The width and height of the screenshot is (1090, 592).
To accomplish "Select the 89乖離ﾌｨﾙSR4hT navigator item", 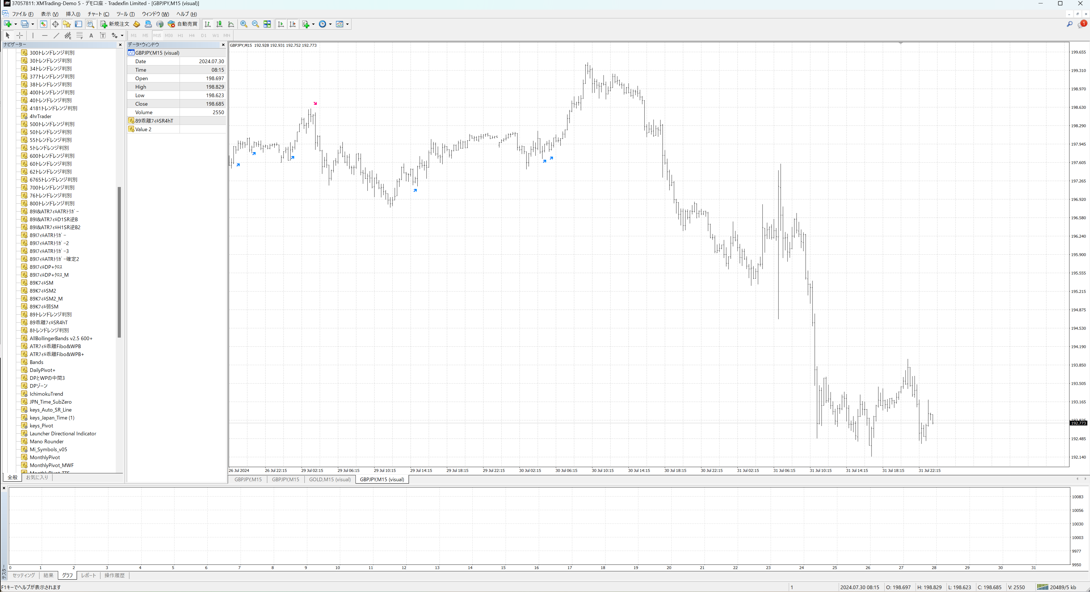I will pyautogui.click(x=48, y=322).
